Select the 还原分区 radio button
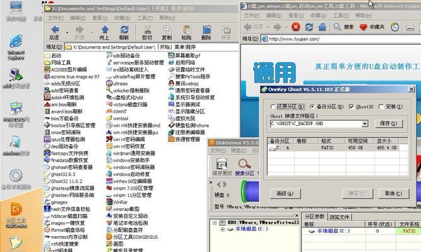 [273, 106]
